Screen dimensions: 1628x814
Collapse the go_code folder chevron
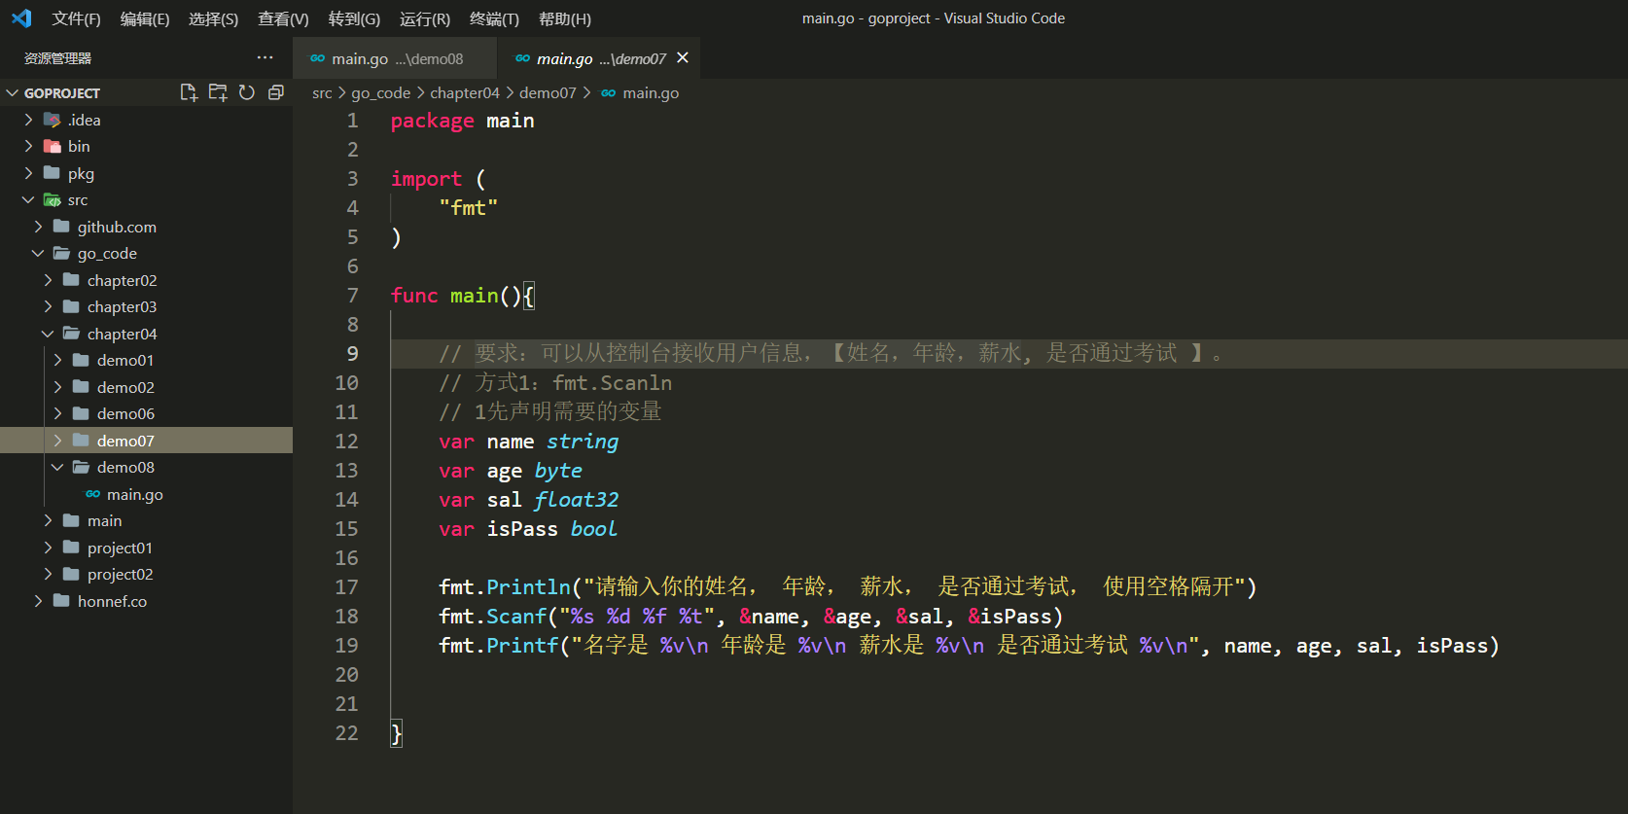point(38,253)
